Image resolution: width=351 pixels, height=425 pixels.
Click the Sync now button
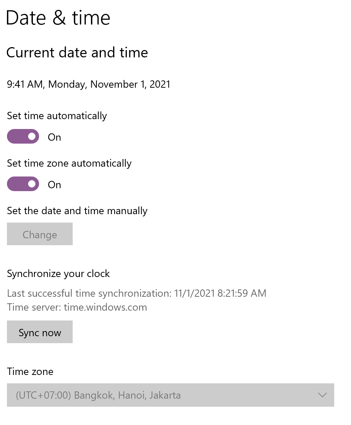coord(40,332)
